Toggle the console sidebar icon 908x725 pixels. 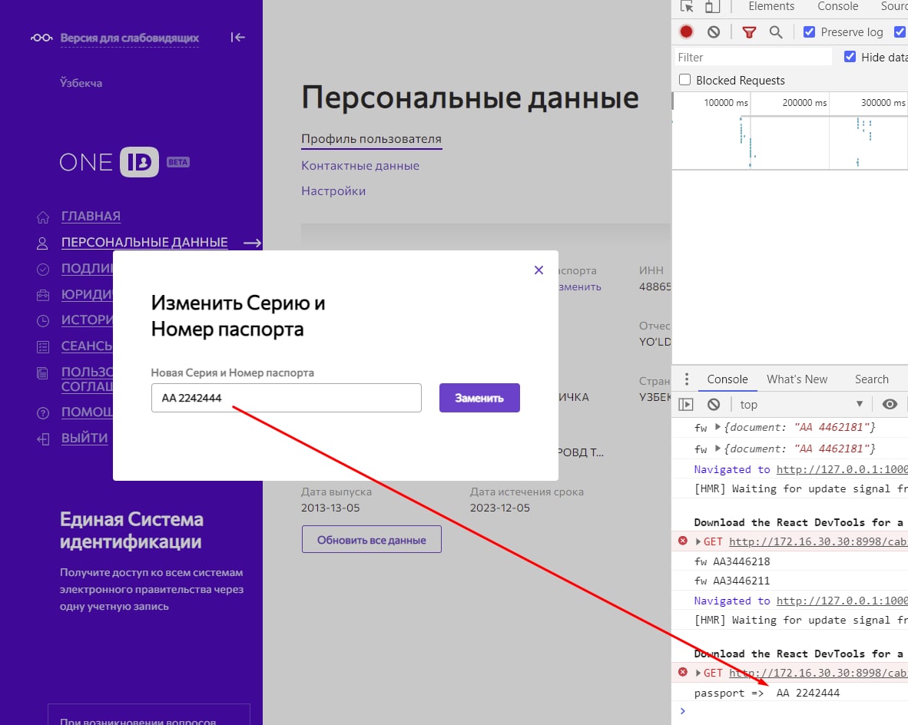point(686,404)
